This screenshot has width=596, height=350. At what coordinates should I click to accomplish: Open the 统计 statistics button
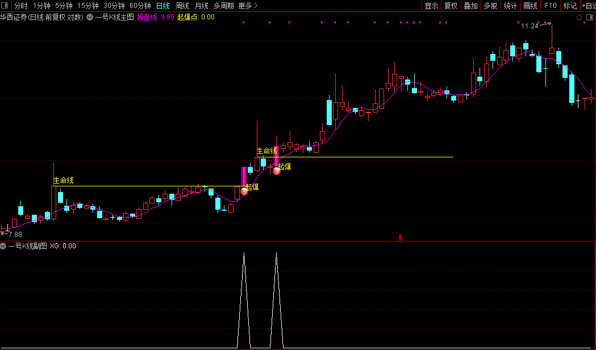pyautogui.click(x=510, y=6)
